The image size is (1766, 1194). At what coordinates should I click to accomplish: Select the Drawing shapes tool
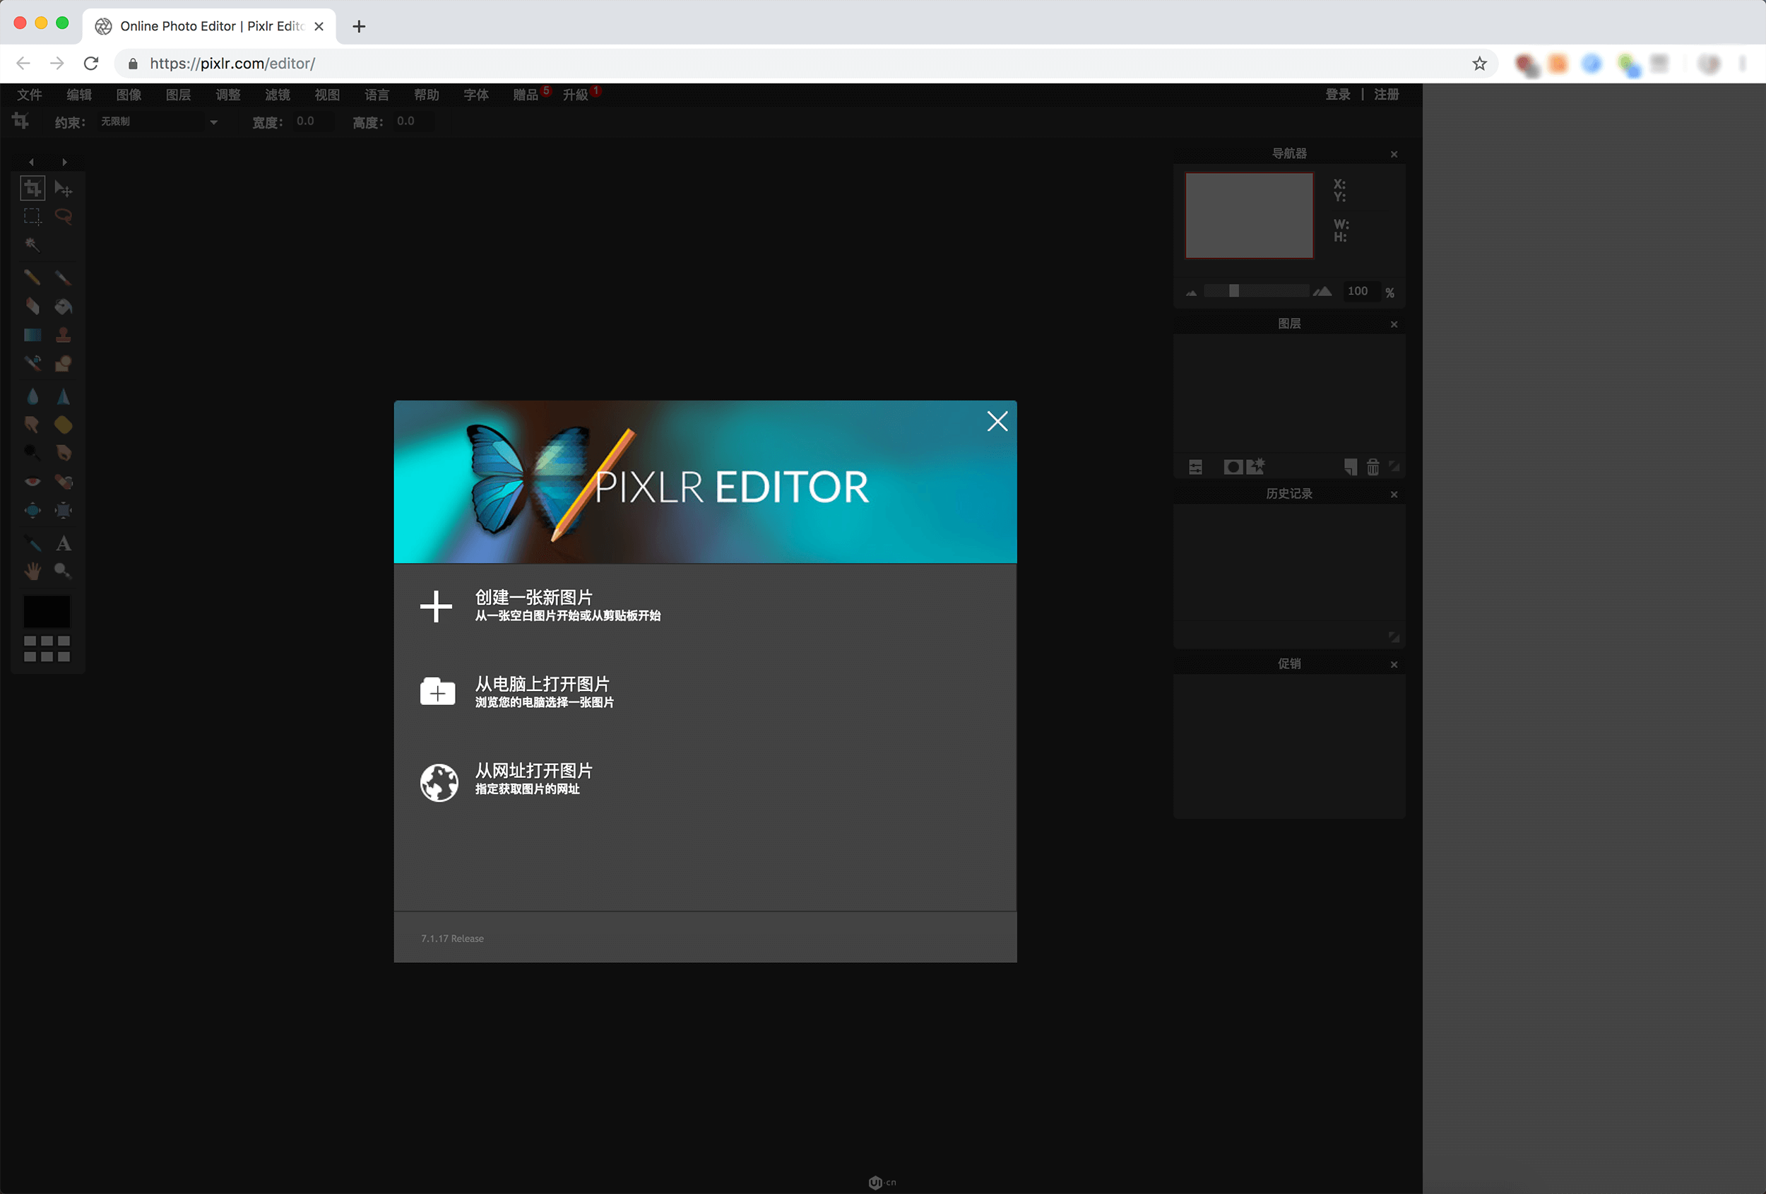click(64, 363)
